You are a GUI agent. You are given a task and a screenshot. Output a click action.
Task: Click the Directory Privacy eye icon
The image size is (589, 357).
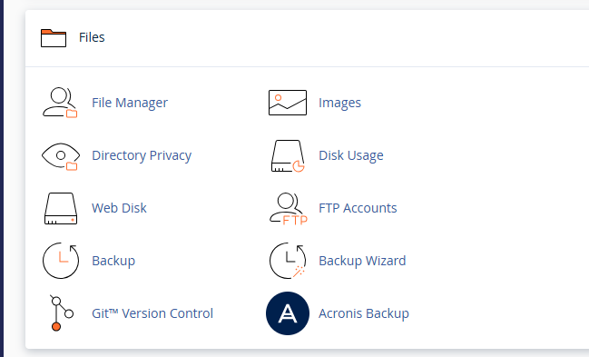pos(61,156)
